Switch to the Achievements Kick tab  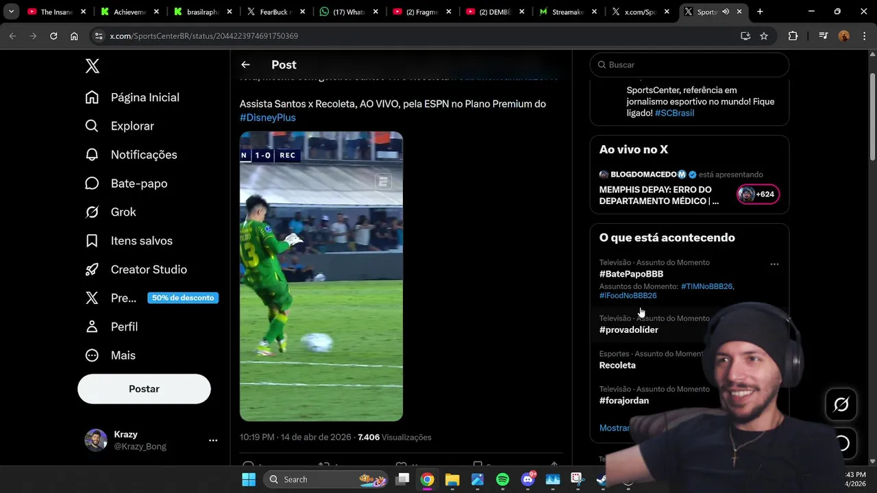(129, 12)
